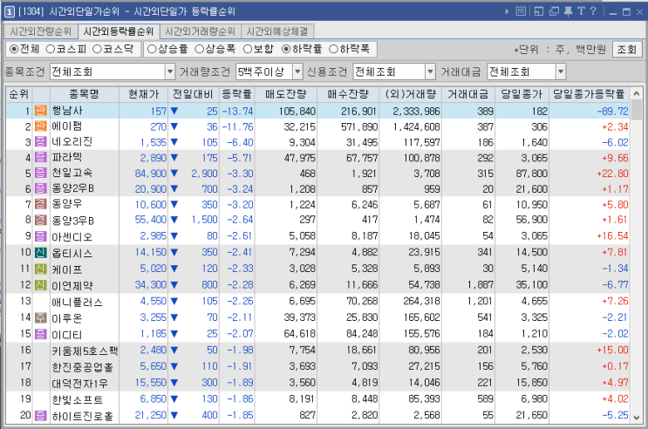Click the orange badge icon next to 행남사
The width and height of the screenshot is (648, 429).
point(40,111)
